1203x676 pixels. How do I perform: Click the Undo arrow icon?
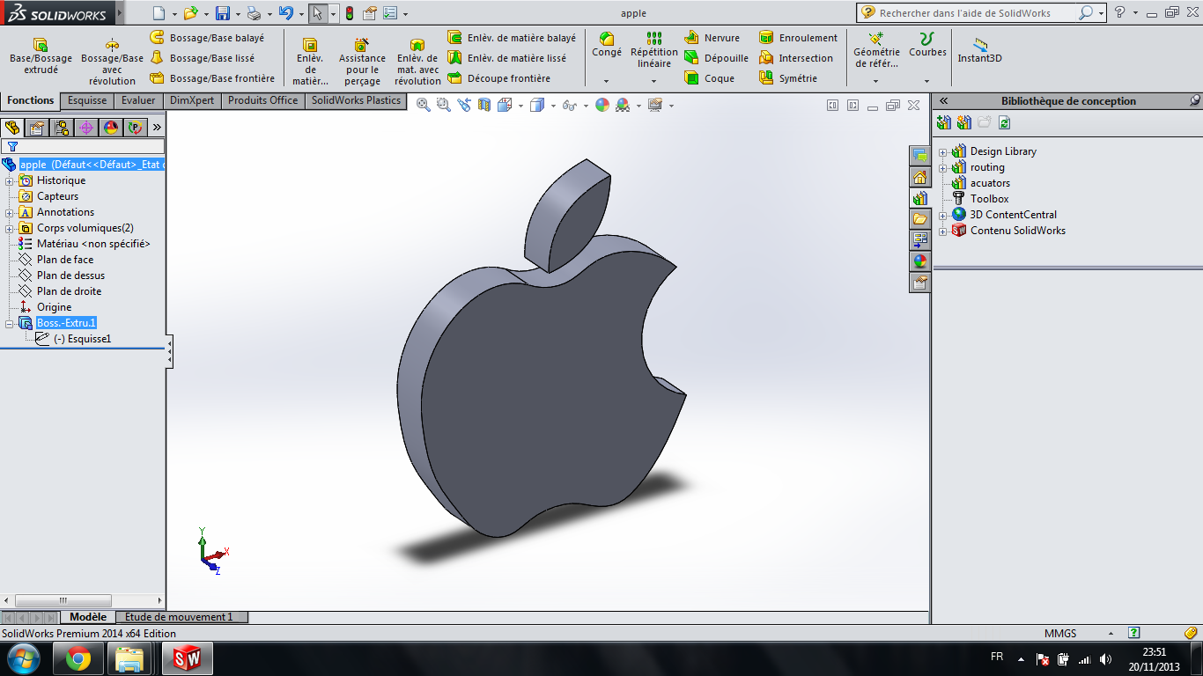(285, 13)
